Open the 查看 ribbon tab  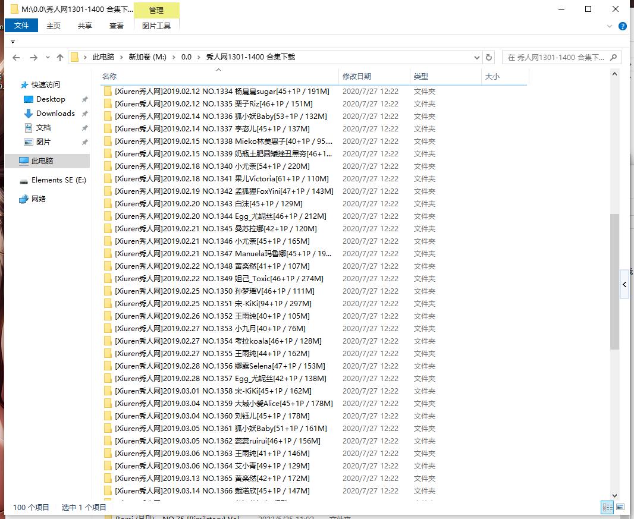coord(117,26)
